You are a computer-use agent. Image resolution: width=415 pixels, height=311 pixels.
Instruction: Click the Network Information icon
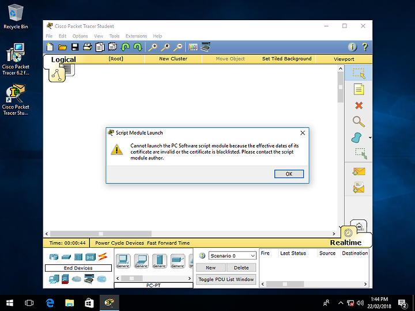click(352, 47)
